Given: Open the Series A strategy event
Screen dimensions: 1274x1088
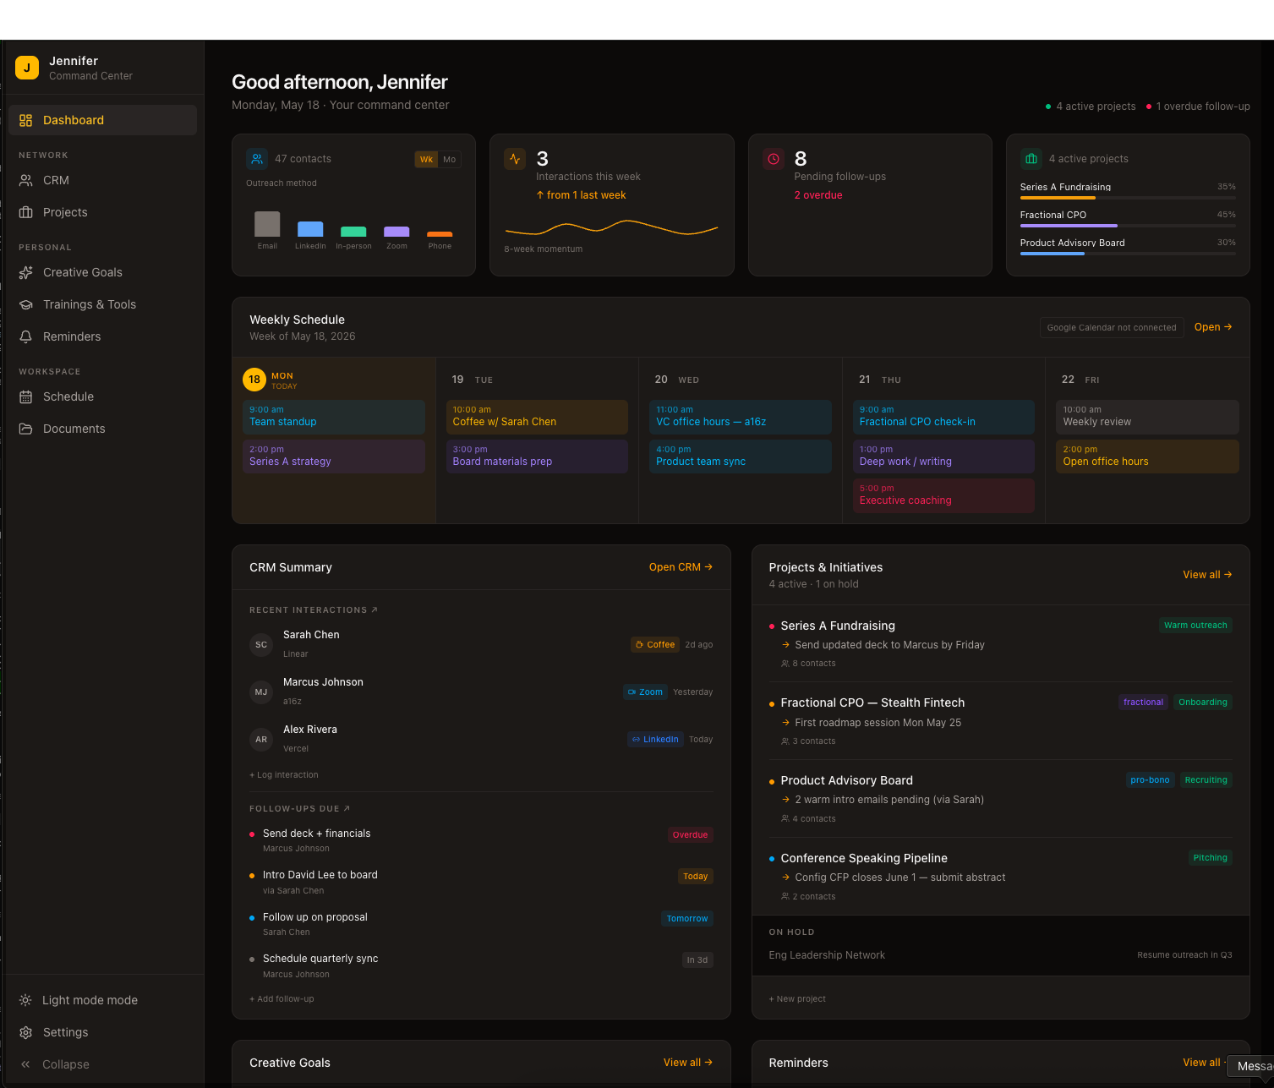Looking at the screenshot, I should pyautogui.click(x=334, y=457).
